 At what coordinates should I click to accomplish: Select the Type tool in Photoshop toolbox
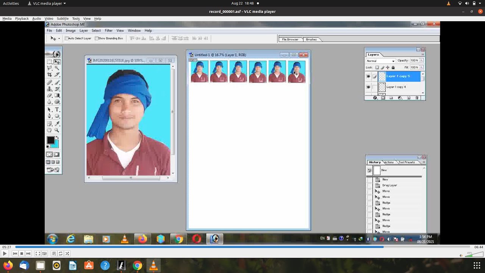point(57,110)
